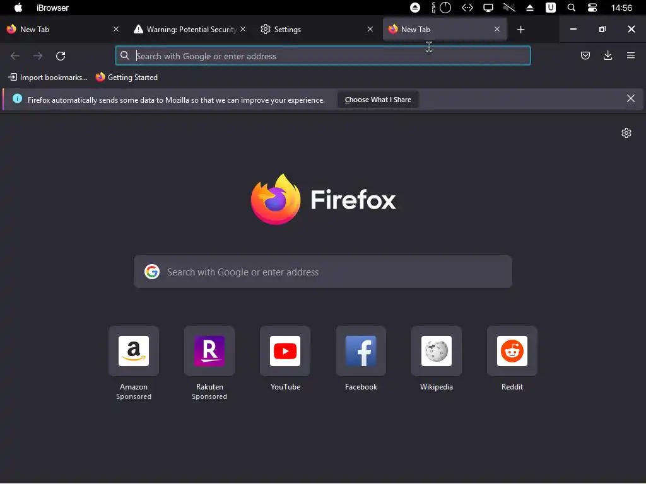Reload the current page
This screenshot has height=484, width=646.
(x=61, y=56)
